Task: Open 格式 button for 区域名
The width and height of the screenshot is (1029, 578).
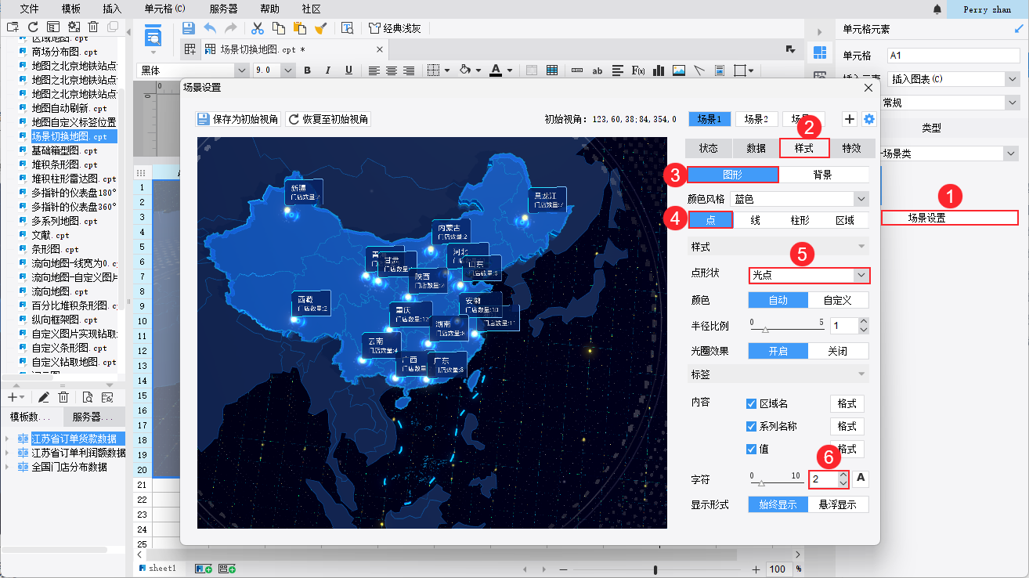Action: [847, 404]
